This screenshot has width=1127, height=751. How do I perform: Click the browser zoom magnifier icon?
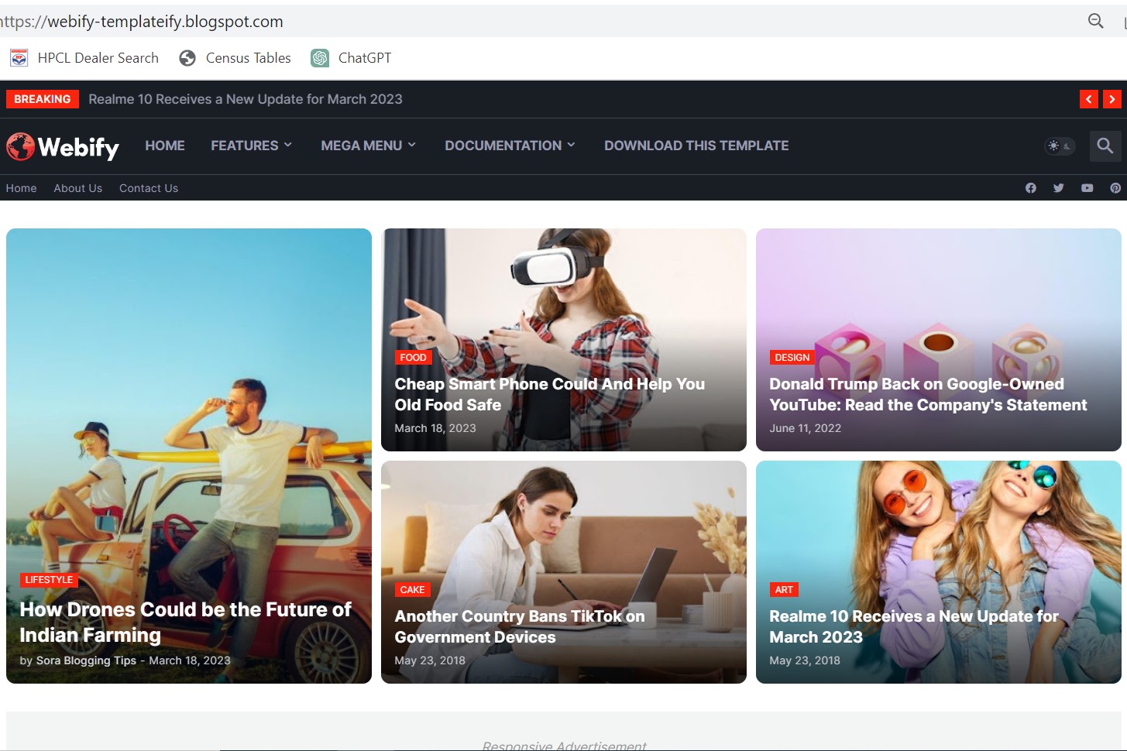(x=1095, y=21)
